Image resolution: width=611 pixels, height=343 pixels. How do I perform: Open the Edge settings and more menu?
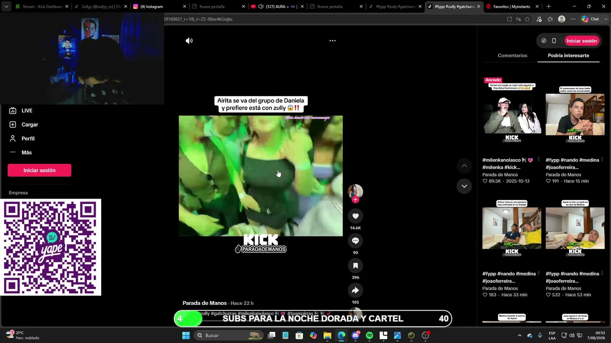tap(573, 19)
